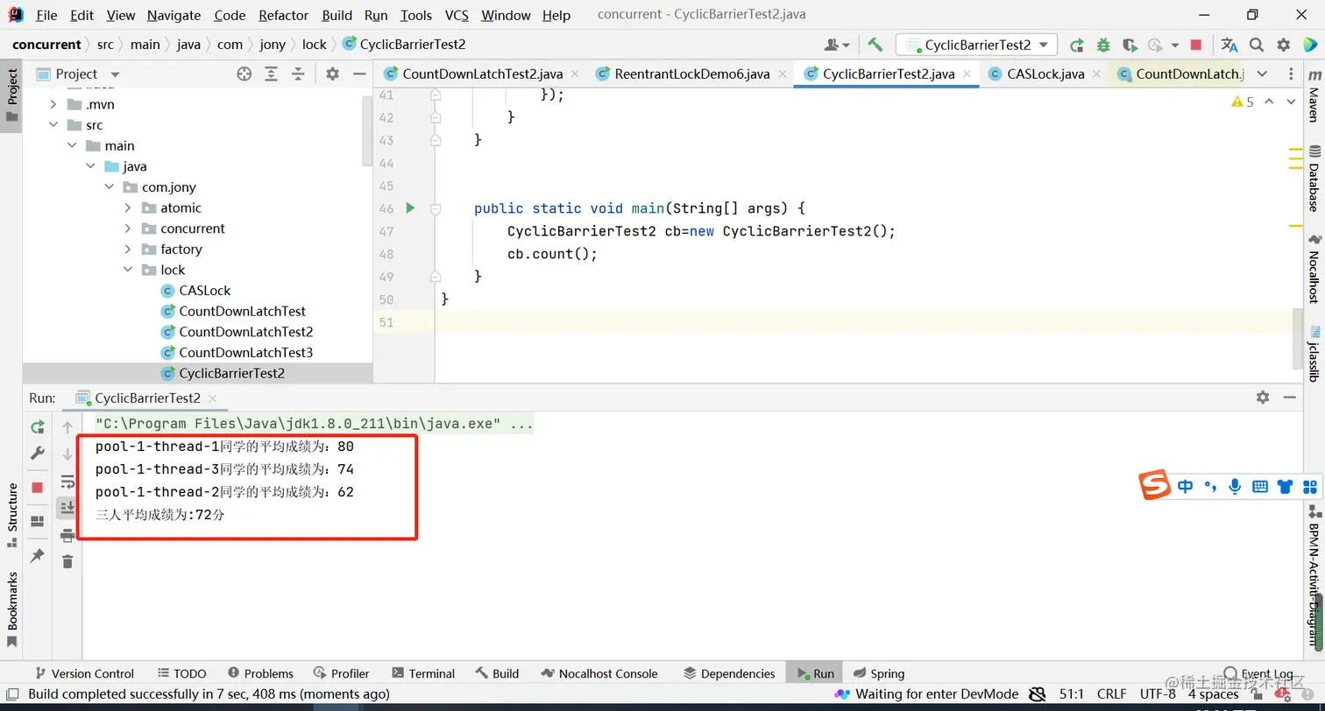The height and width of the screenshot is (711, 1325).
Task: Open the Refactor menu
Action: 283,15
